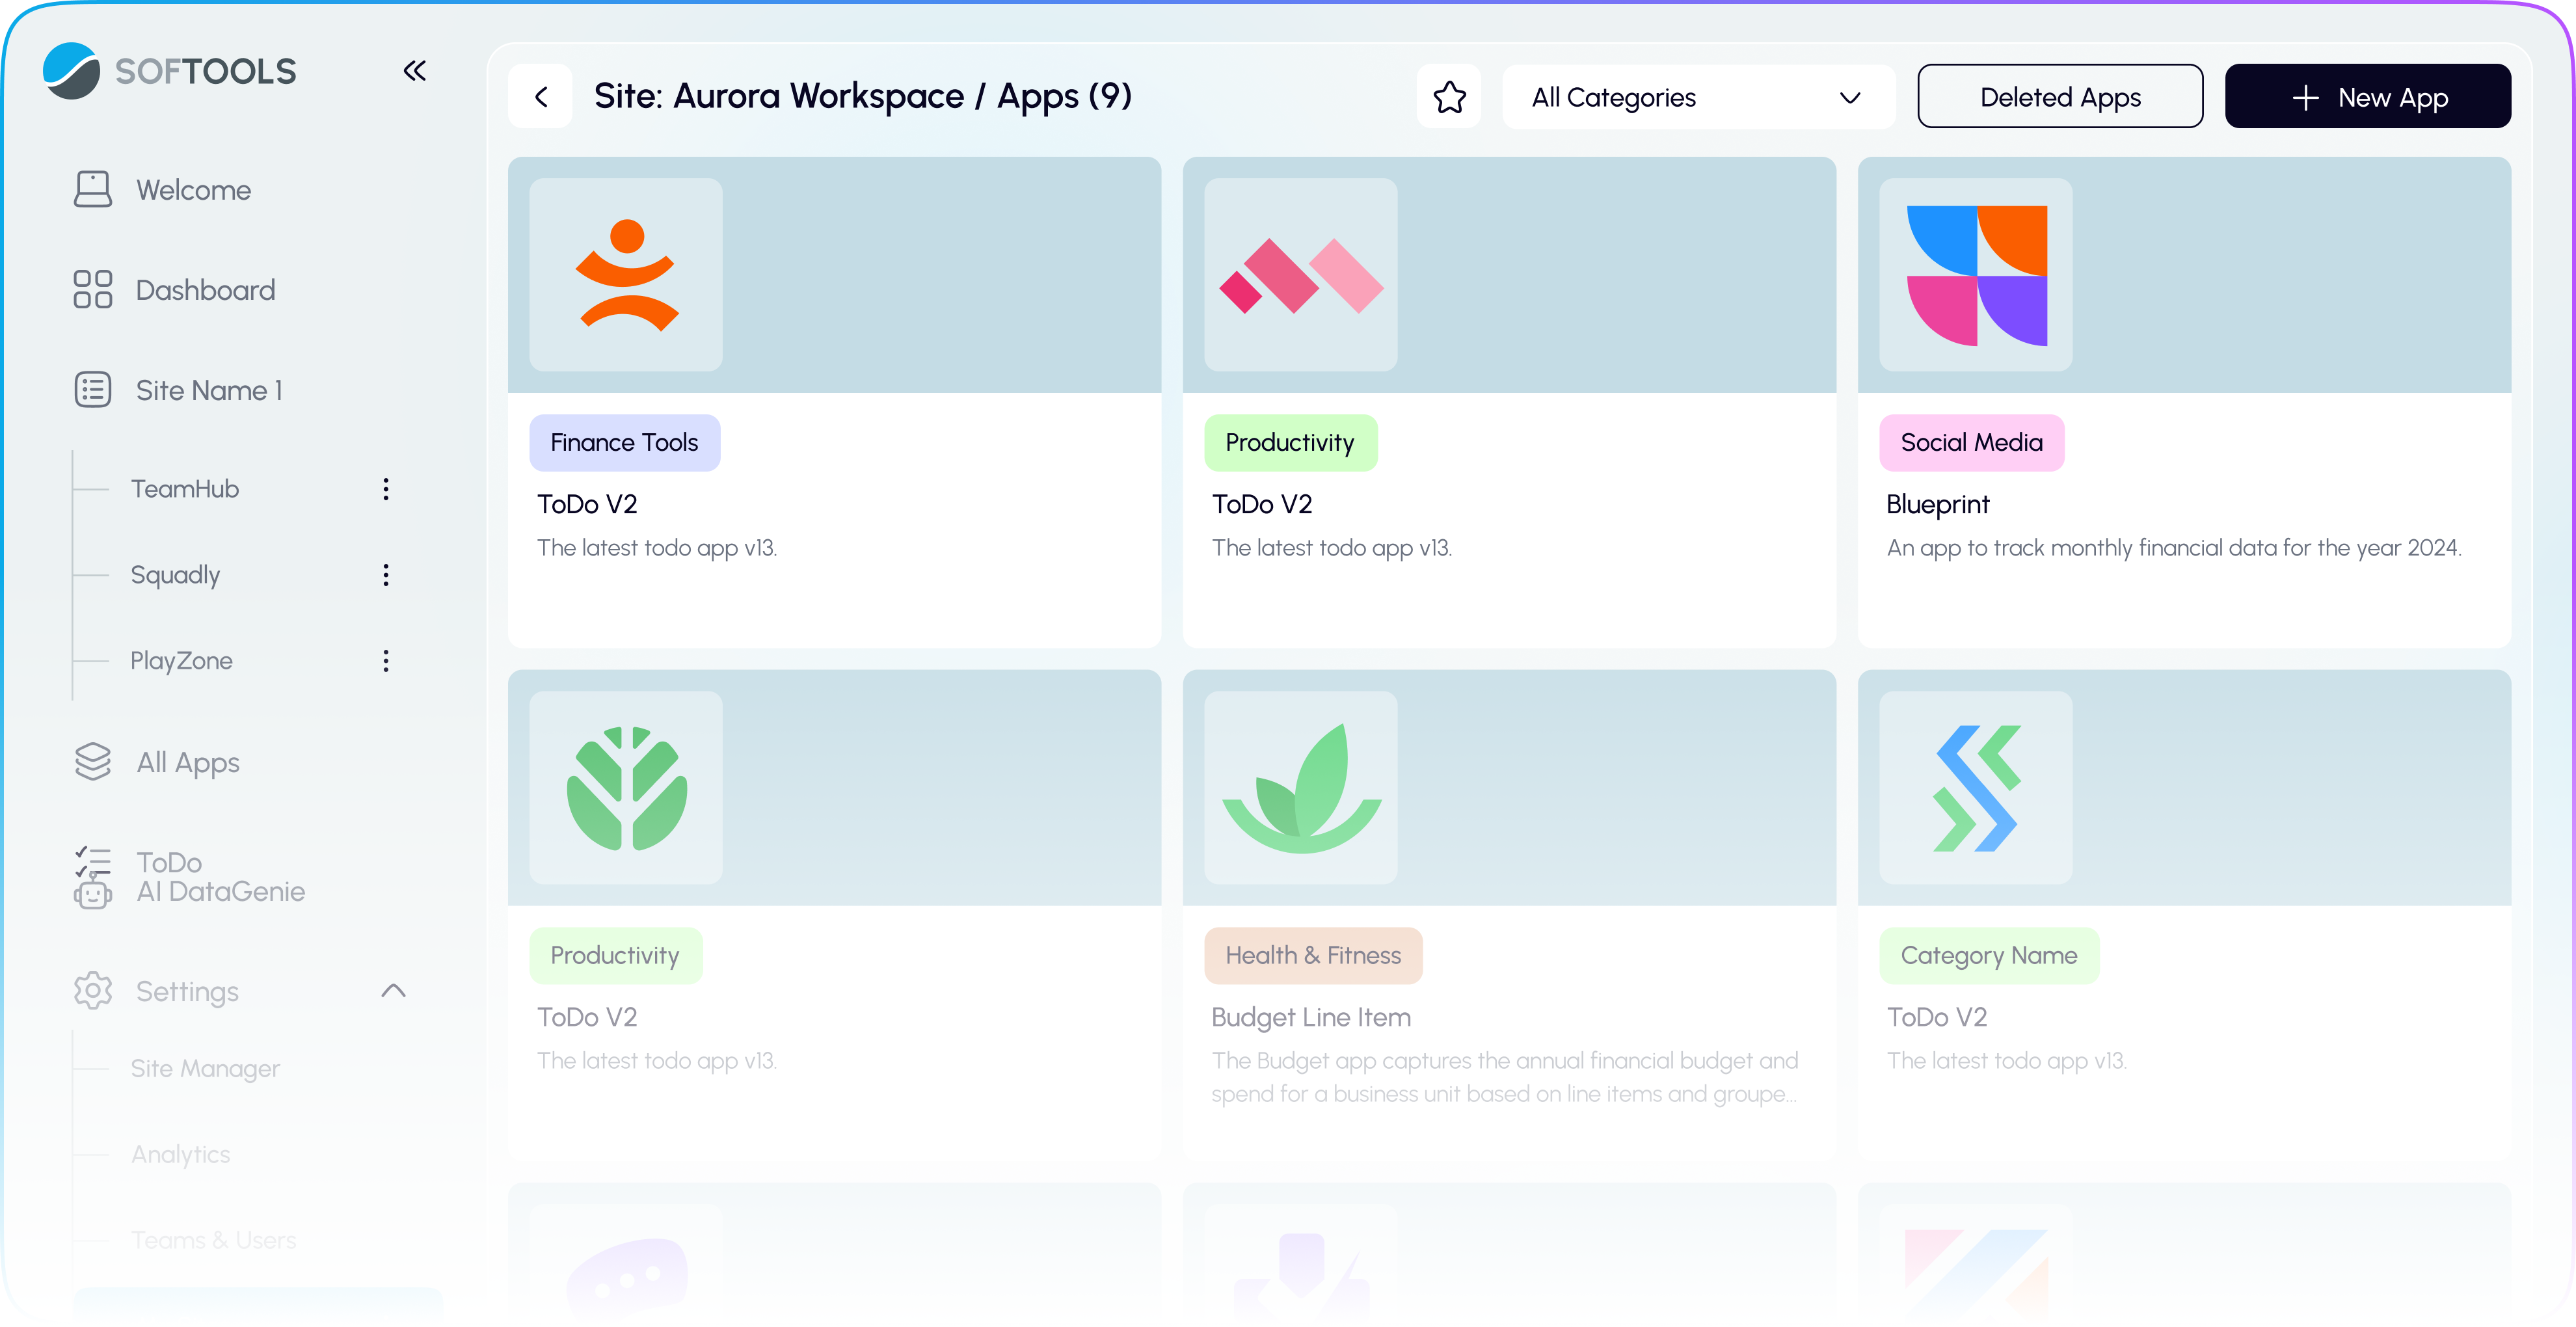Select Site Name 1 in sidebar
2576x1327 pixels.
[x=209, y=390]
